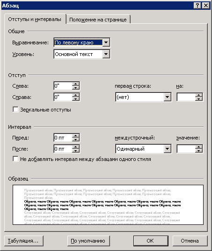
Task: Click the После spacing input field
Action: (63, 149)
